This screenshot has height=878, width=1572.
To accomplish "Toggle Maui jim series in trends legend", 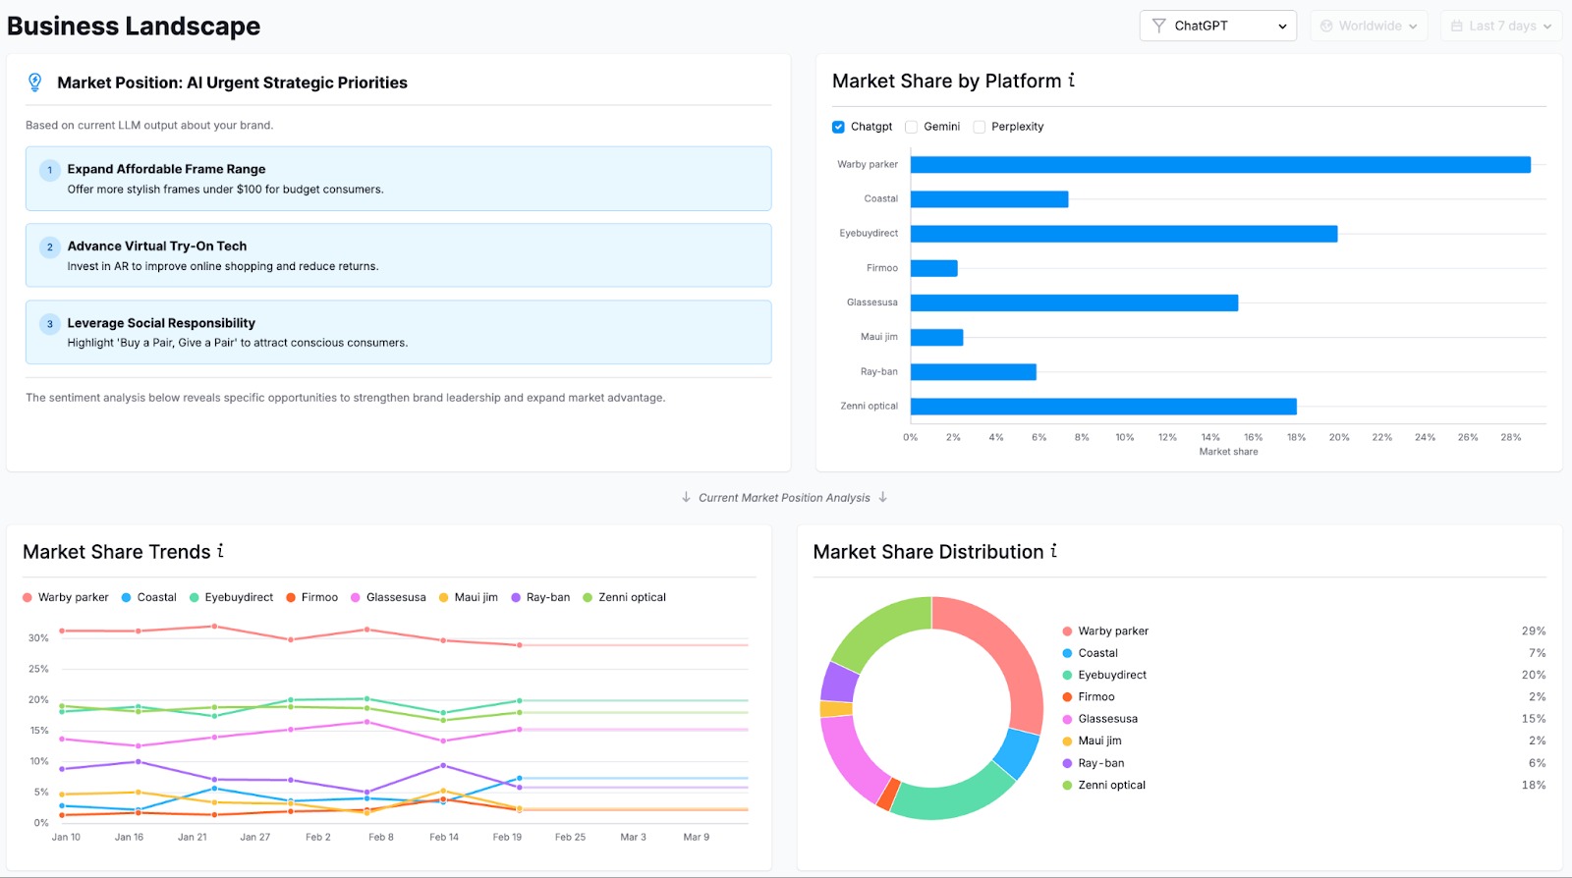I will tap(469, 597).
